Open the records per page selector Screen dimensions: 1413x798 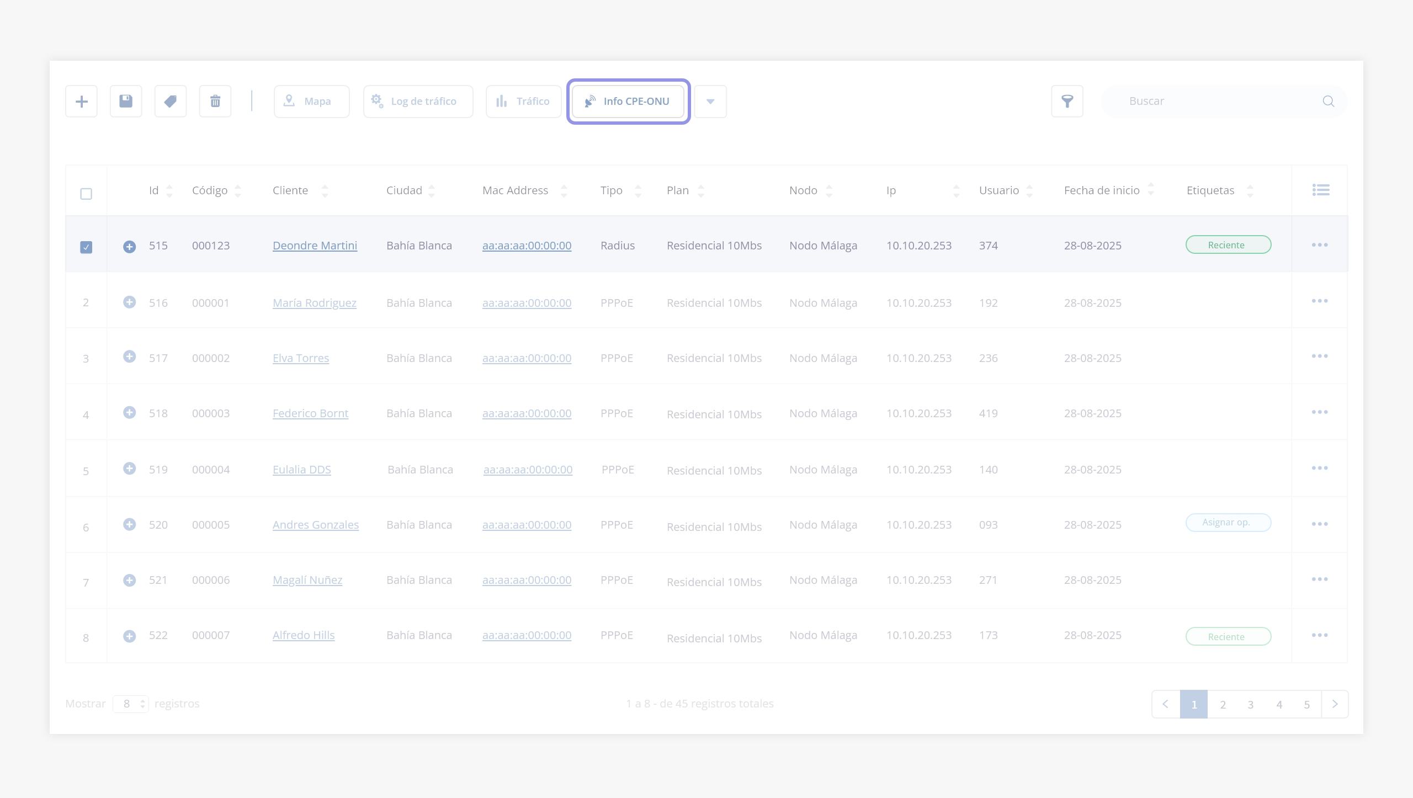tap(131, 704)
